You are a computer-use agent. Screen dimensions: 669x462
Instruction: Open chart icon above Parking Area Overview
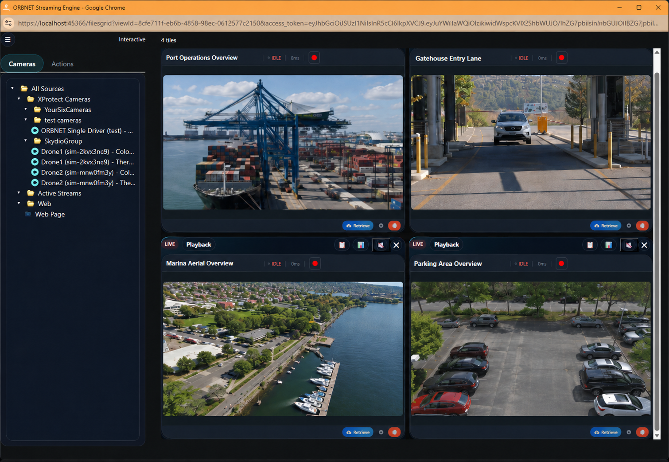tap(609, 245)
